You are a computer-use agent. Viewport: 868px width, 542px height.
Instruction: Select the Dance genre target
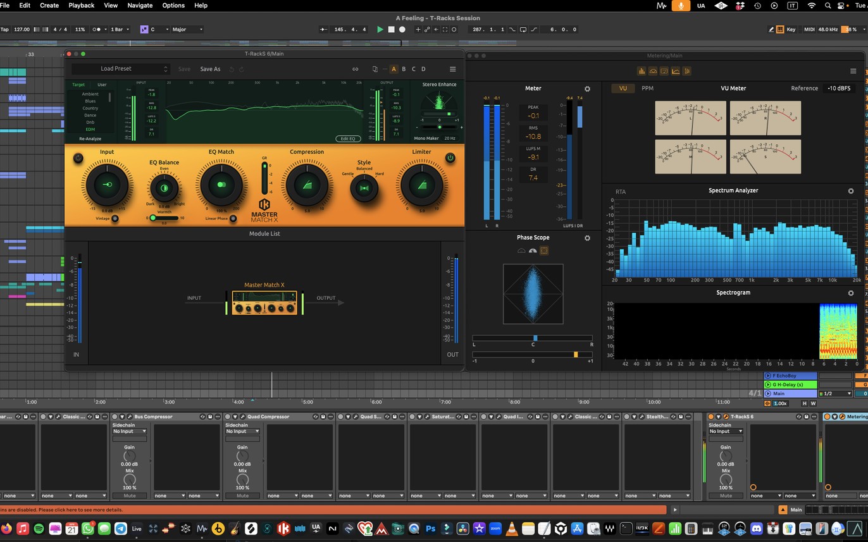point(90,115)
